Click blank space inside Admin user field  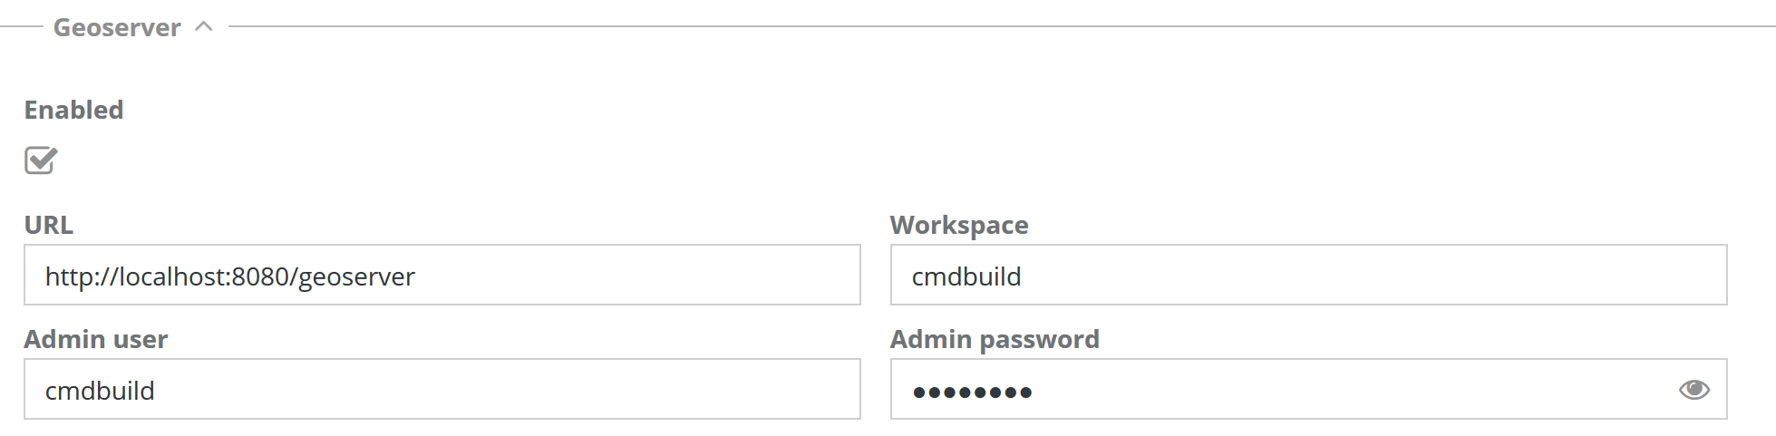pos(544,390)
